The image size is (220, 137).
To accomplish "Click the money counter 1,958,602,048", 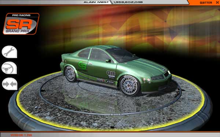I will [x=128, y=2].
